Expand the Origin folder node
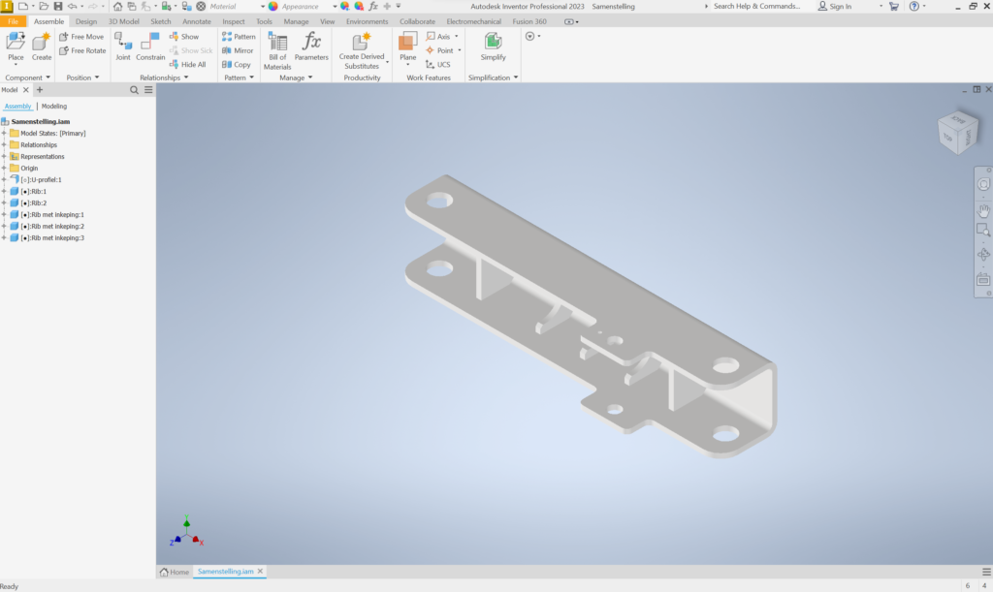993x592 pixels. point(4,168)
